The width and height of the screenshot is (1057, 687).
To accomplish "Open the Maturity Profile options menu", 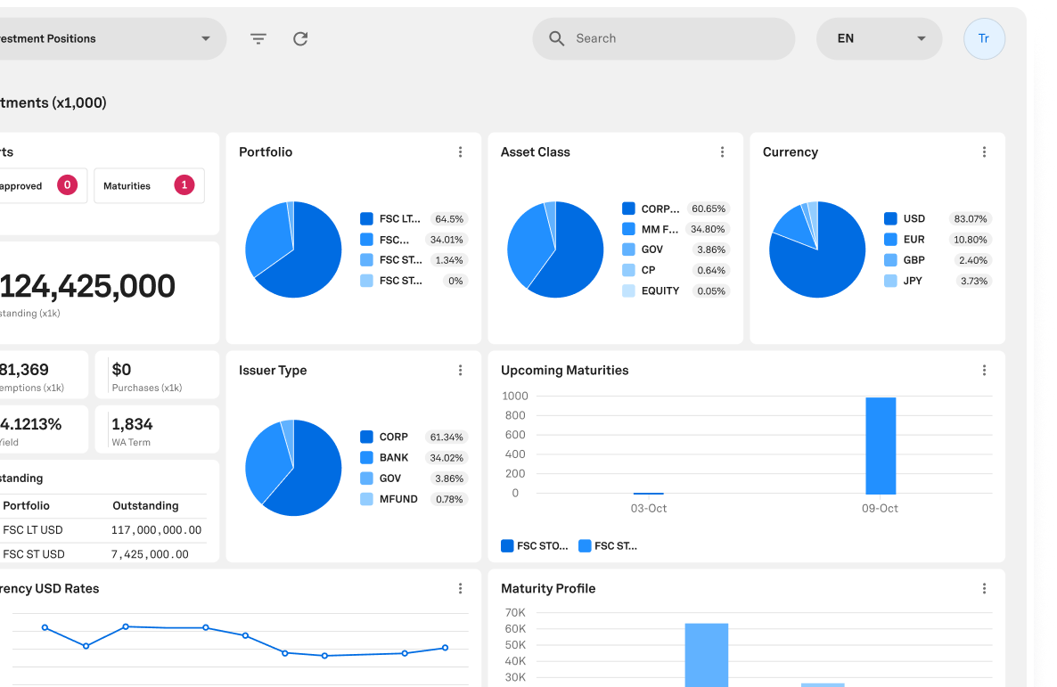I will (x=984, y=589).
